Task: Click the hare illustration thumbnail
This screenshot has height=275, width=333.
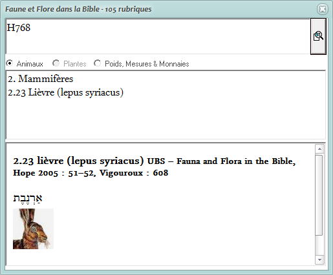Action: coord(33,229)
